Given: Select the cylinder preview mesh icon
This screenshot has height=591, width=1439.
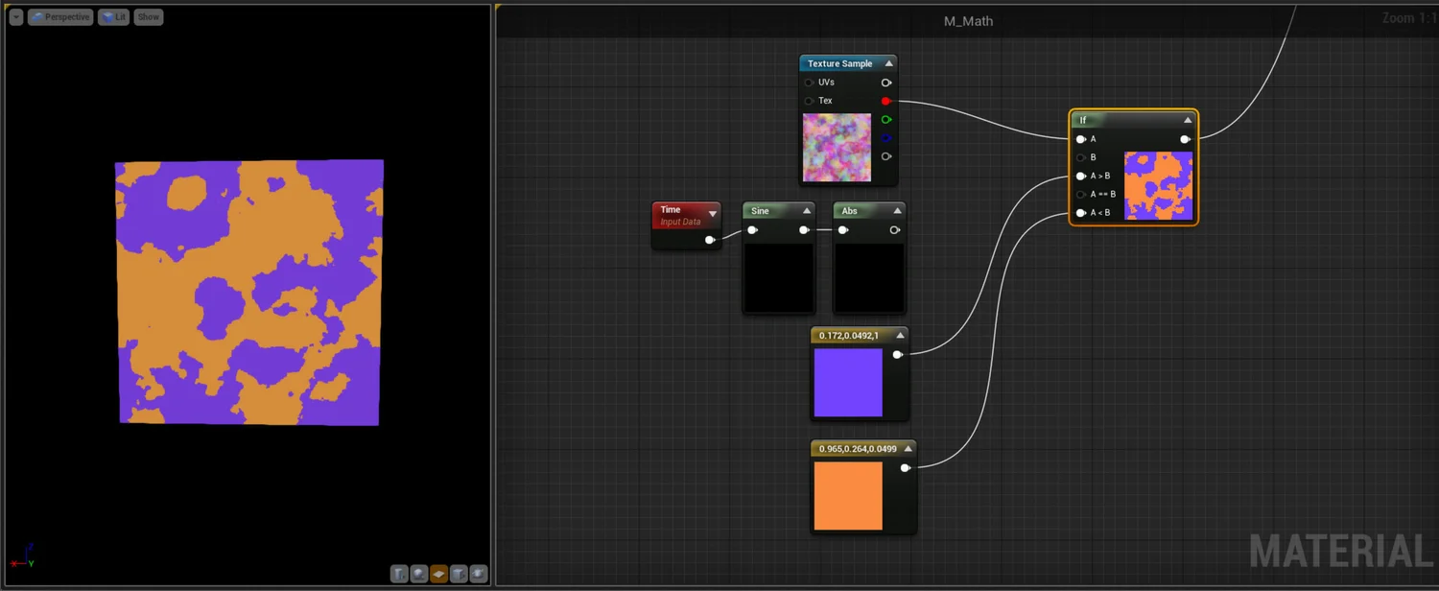Looking at the screenshot, I should click(x=399, y=574).
